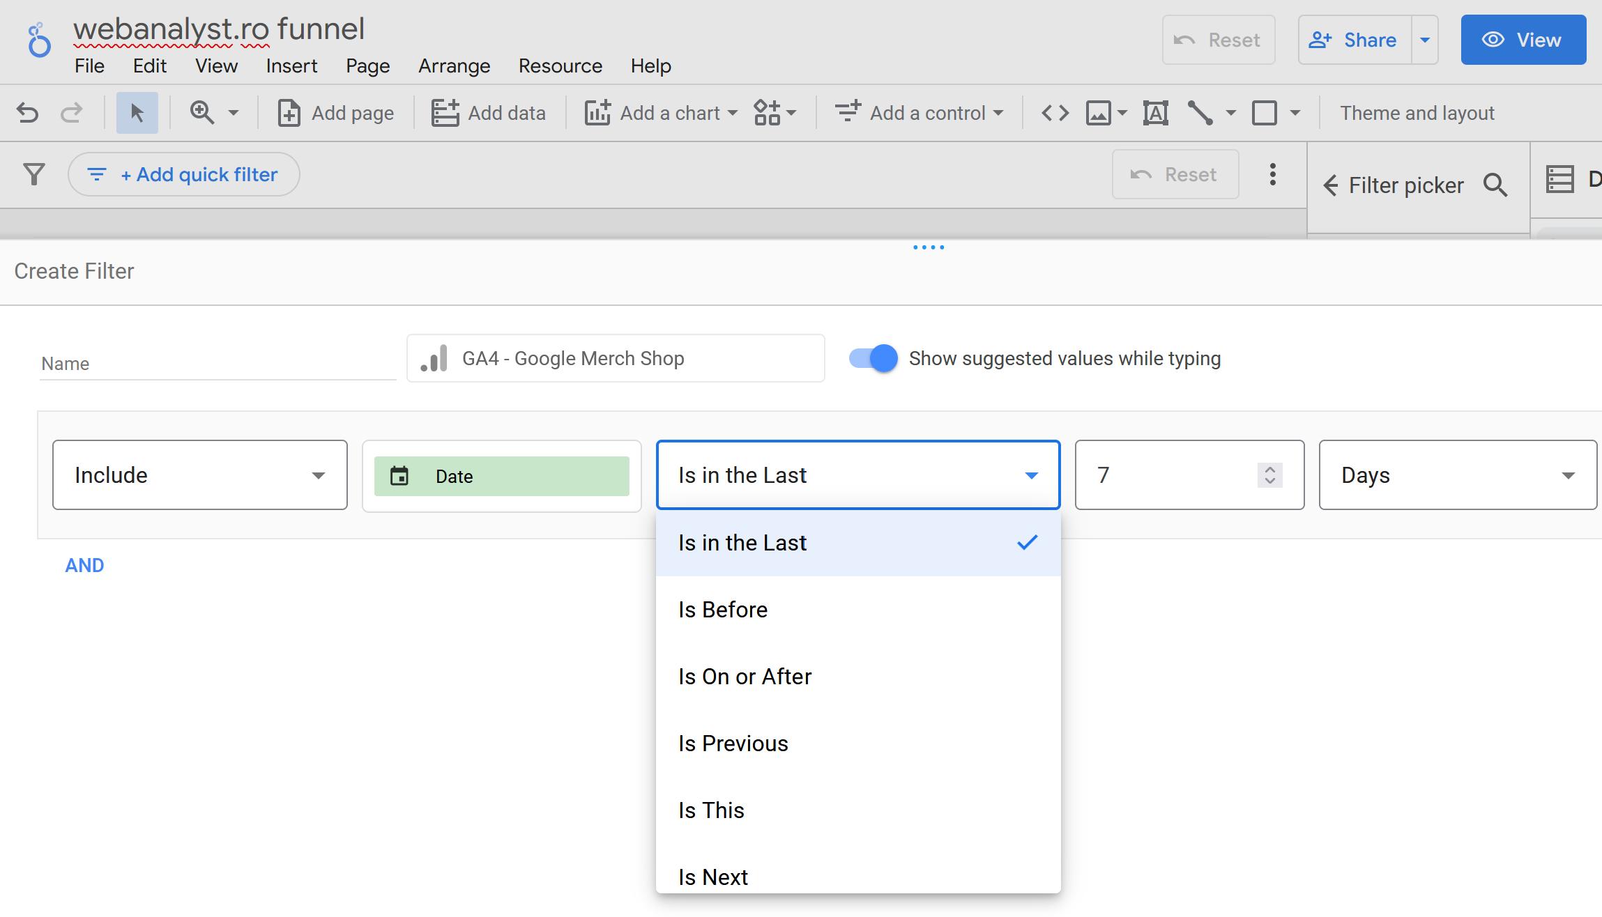1602x917 pixels.
Task: Click the redo arrow icon
Action: [72, 113]
